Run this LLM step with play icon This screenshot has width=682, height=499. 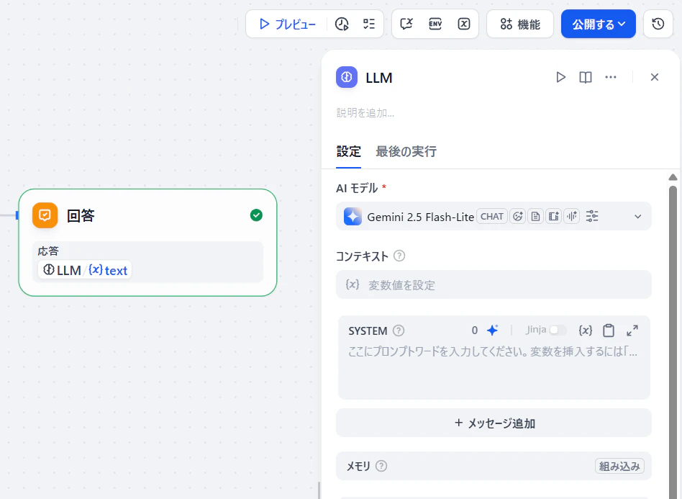560,77
